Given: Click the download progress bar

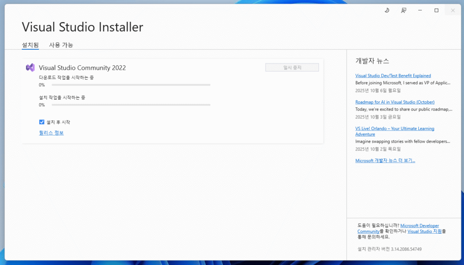Looking at the screenshot, I should [x=130, y=85].
